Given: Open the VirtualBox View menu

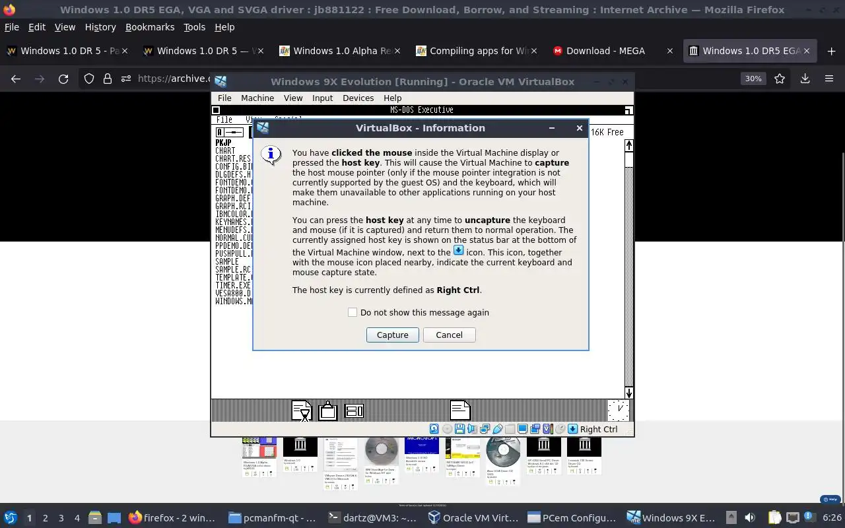Looking at the screenshot, I should pyautogui.click(x=293, y=98).
